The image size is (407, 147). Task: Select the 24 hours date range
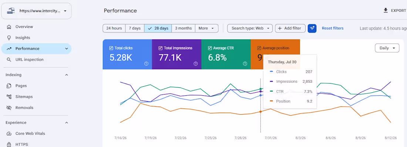click(x=114, y=28)
